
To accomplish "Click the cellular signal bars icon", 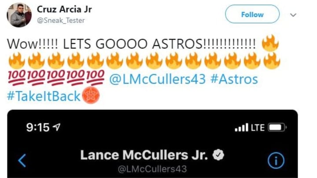I will (241, 127).
